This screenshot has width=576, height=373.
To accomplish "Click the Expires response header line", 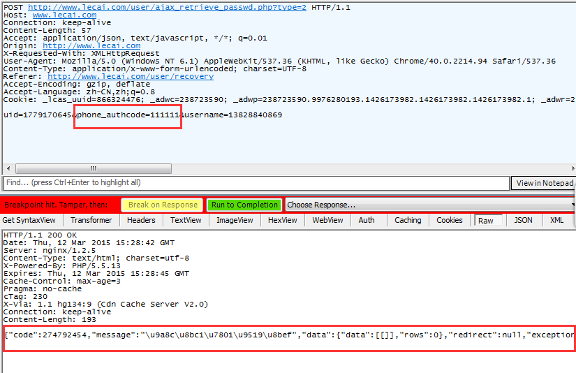I will (96, 274).
